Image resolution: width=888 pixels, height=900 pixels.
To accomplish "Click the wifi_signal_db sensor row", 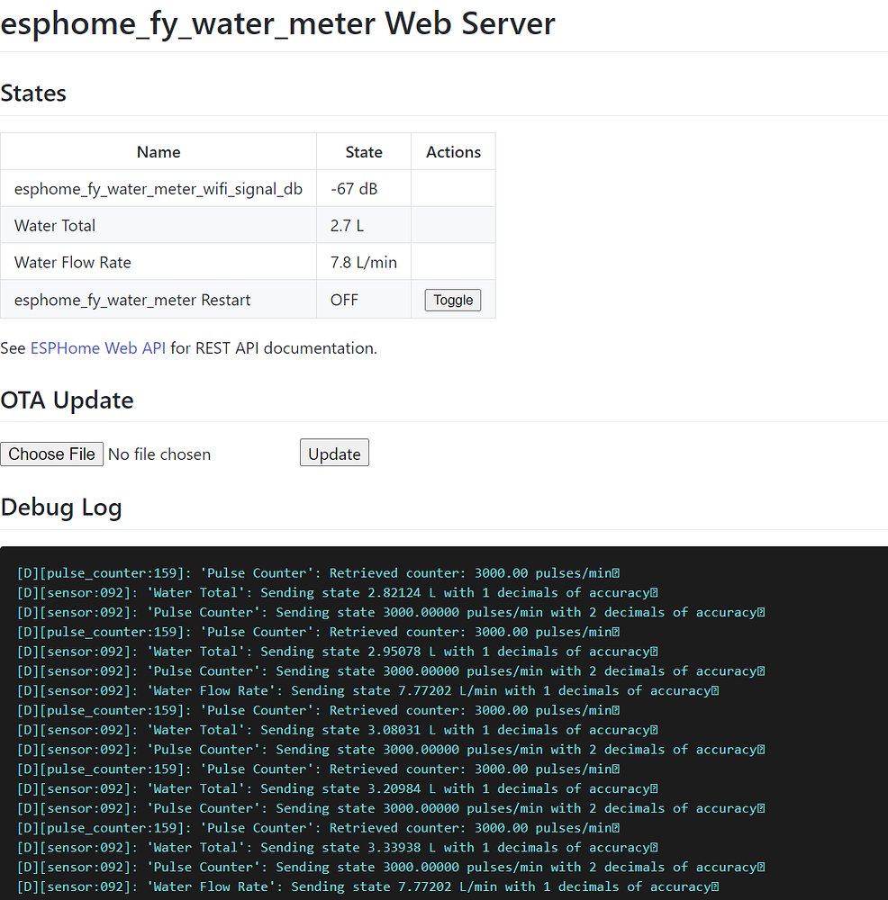I will click(159, 188).
